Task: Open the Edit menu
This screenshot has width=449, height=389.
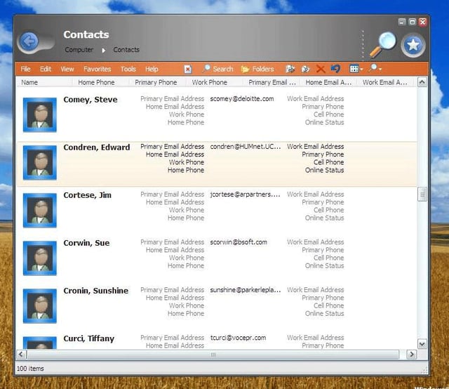Action: 45,69
